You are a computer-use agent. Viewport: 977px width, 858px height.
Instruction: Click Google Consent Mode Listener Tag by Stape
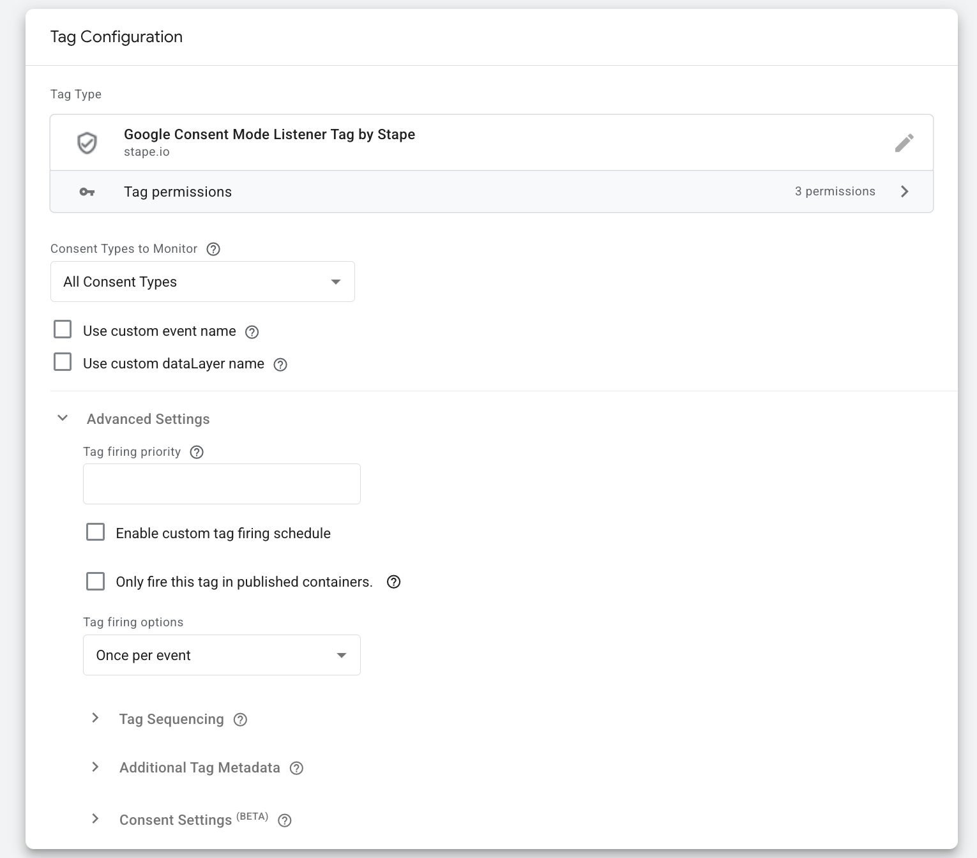(x=269, y=134)
